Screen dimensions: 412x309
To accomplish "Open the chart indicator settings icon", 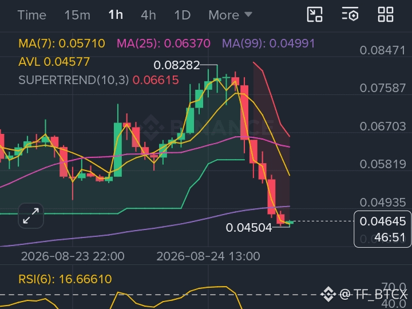I will (x=350, y=14).
